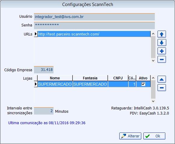The image size is (175, 144).
Task: Click URLs list scroll-up arrow
Action: [x=153, y=34]
